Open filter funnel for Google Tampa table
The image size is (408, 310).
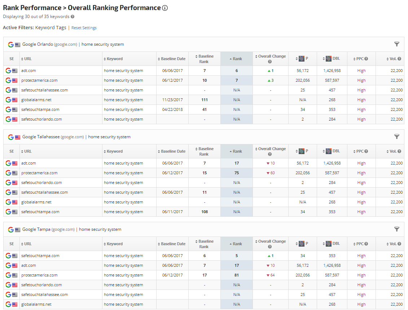pos(397,229)
